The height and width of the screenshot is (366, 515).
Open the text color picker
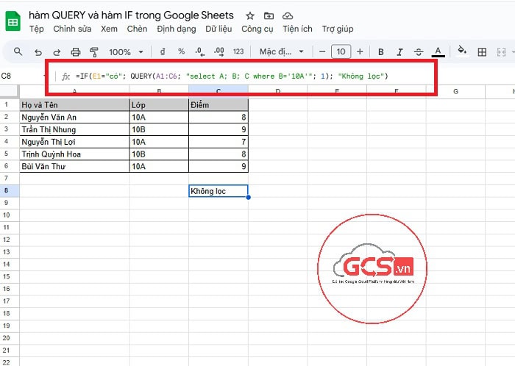click(438, 52)
